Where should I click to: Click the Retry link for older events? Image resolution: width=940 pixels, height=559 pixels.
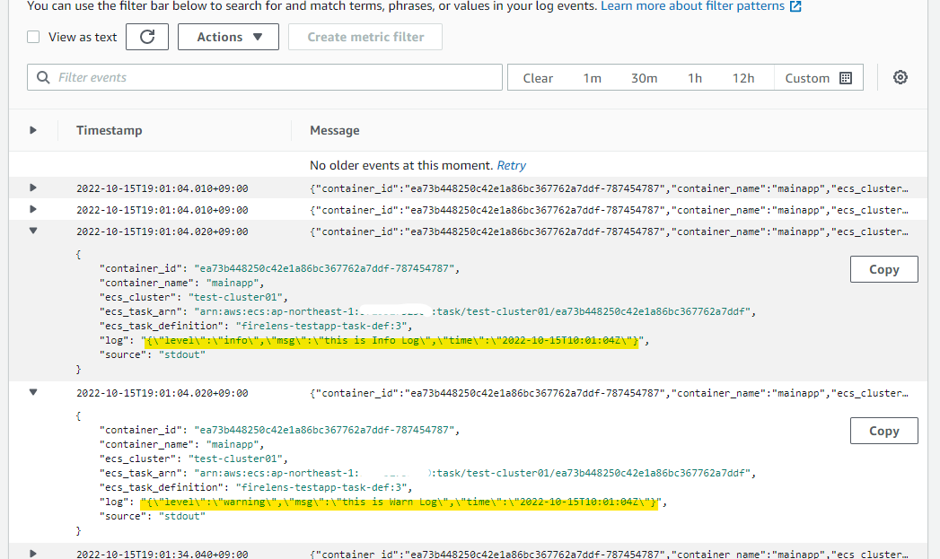pos(512,165)
